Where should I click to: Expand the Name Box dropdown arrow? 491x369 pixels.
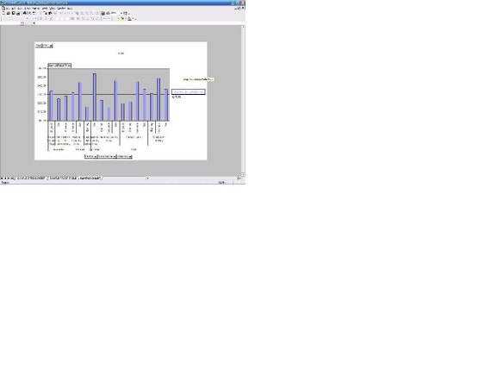(x=22, y=23)
